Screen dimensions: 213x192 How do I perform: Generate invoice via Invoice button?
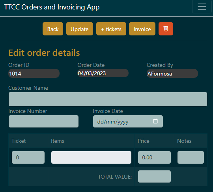142,29
